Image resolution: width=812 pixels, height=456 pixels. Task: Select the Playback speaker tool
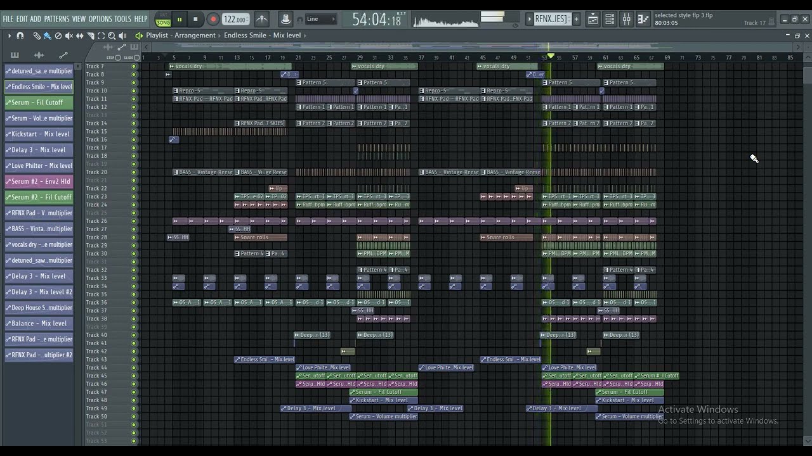coord(122,36)
